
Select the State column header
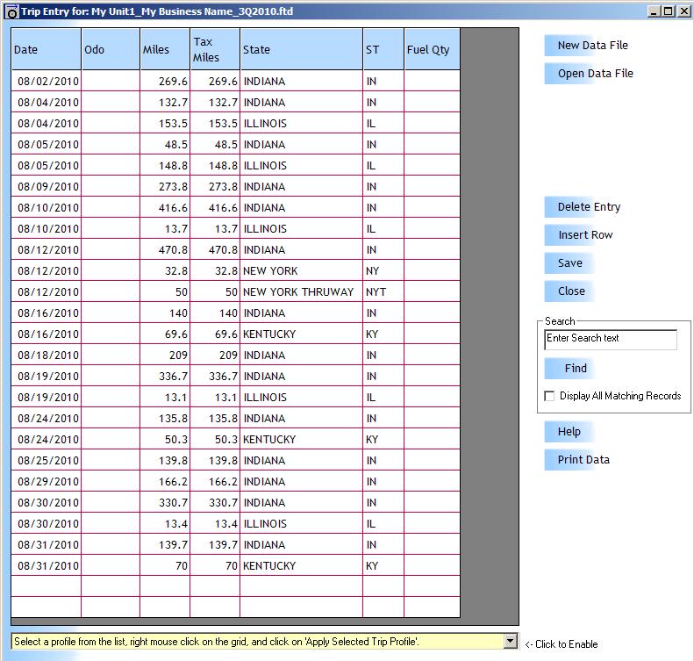[302, 49]
